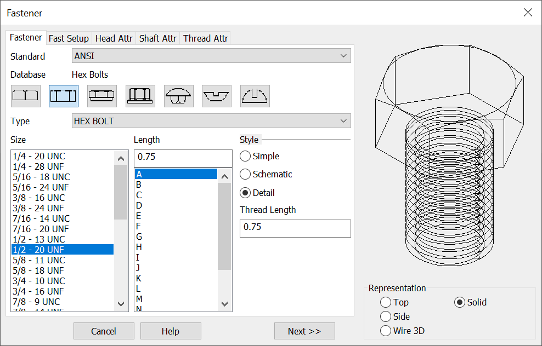Choose the highlighted hex bolt database icon
This screenshot has height=346, width=542.
pyautogui.click(x=63, y=95)
